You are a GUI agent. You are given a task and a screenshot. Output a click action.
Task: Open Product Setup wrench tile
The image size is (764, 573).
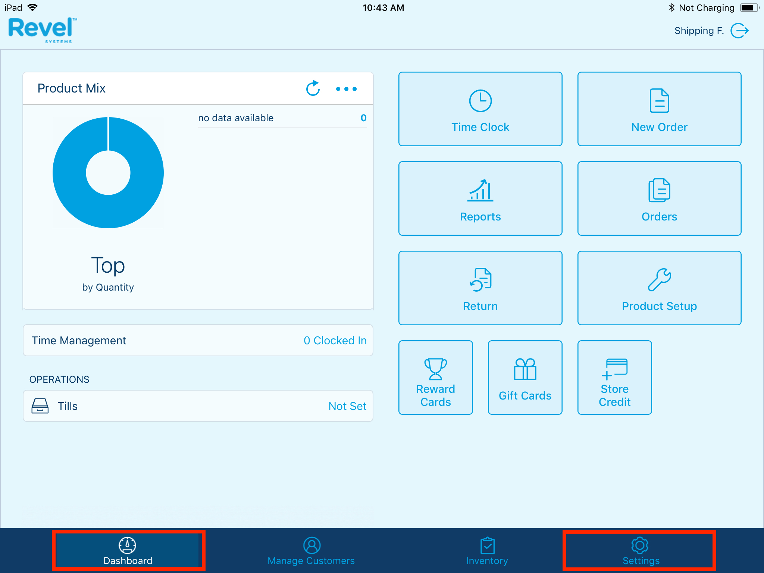659,288
